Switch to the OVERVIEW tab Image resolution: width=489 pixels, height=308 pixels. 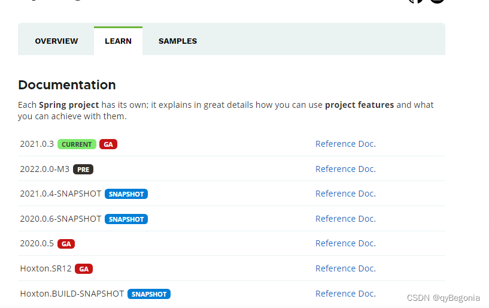(56, 41)
